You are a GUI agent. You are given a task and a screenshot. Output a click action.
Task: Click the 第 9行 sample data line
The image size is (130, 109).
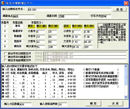39,97
